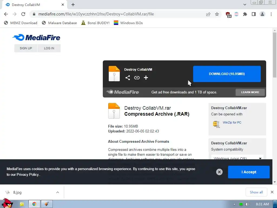Image resolution: width=277 pixels, height=208 pixels.
Task: Open Malware Database bookmark
Action: (x=59, y=23)
